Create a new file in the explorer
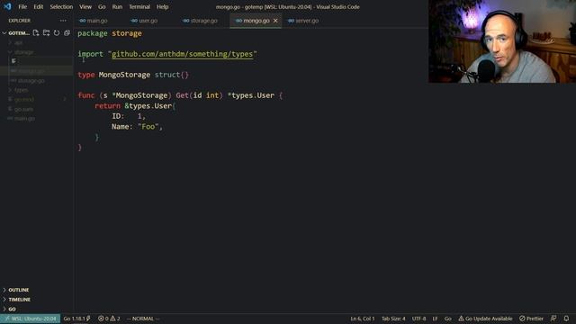576x324 pixels. (36, 33)
